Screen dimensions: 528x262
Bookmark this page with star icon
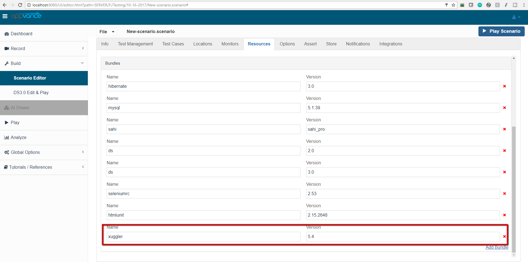[x=453, y=5]
